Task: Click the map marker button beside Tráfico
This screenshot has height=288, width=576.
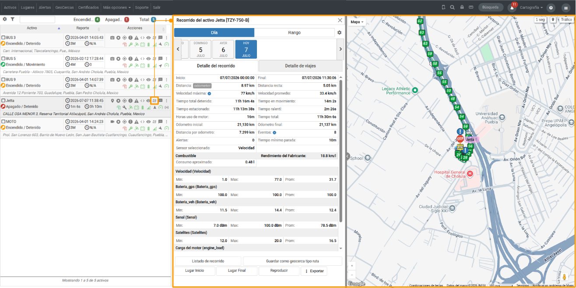Action: (x=553, y=20)
